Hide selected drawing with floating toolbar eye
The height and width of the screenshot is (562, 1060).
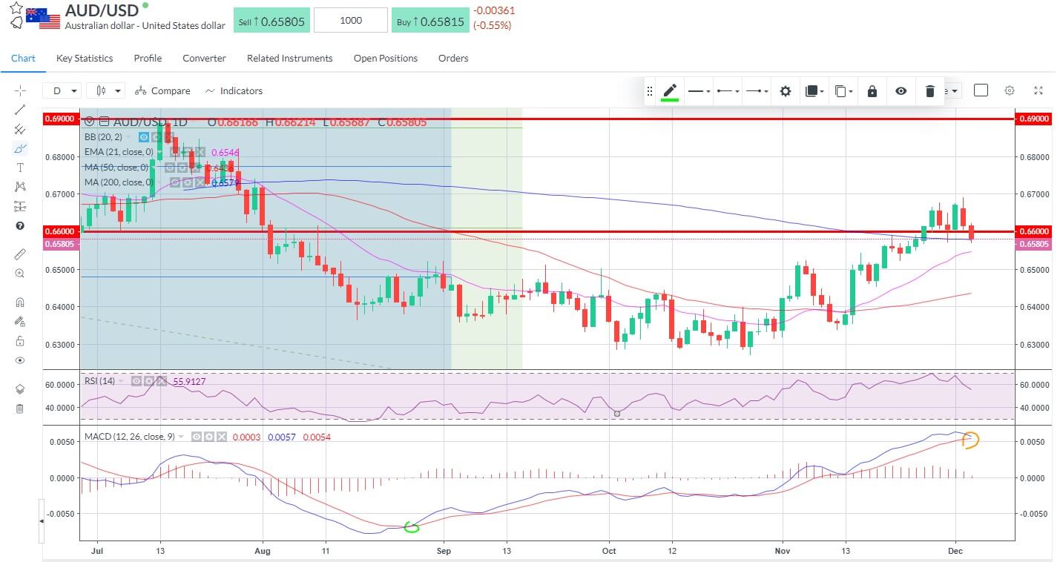click(x=901, y=91)
